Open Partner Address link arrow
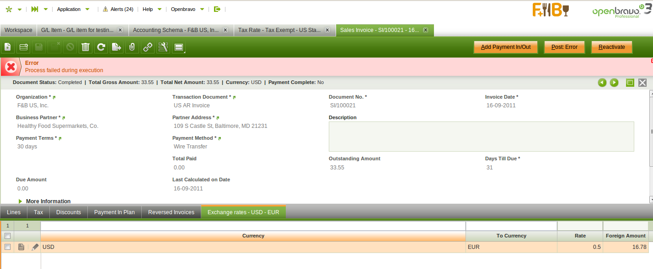 coord(218,118)
